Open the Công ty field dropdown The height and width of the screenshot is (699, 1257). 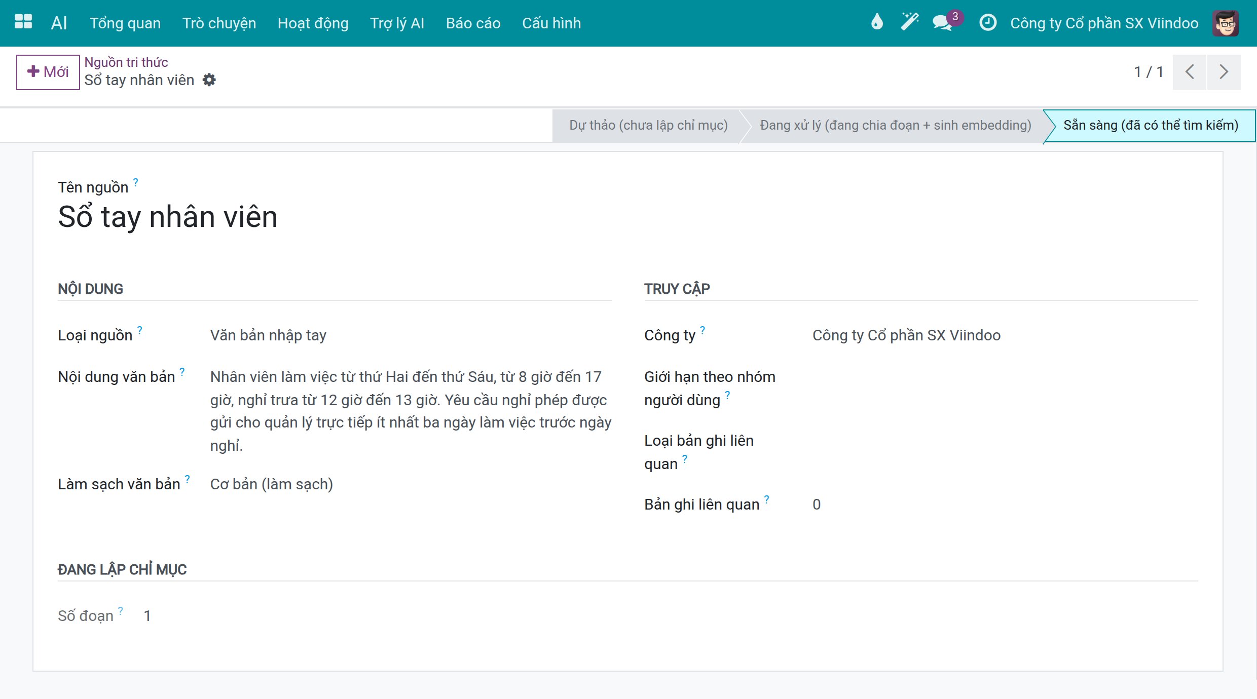pyautogui.click(x=1005, y=335)
